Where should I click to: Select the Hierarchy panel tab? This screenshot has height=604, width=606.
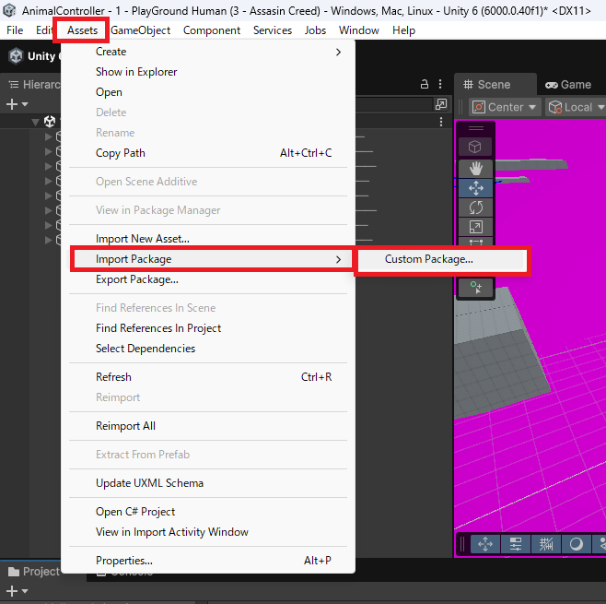[35, 84]
